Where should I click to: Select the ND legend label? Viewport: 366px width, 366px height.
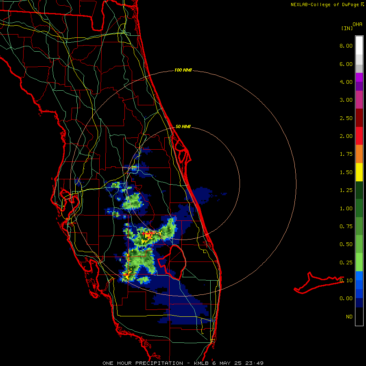[x=349, y=317]
